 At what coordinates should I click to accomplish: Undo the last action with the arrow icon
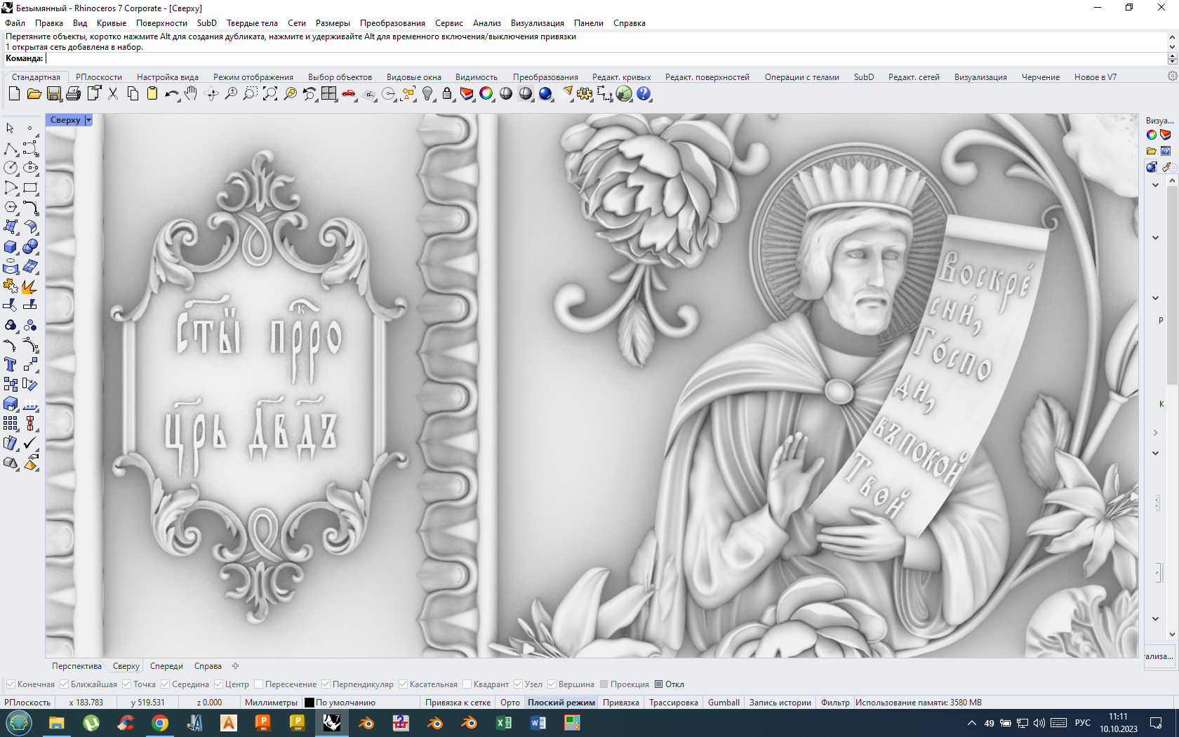click(x=171, y=93)
